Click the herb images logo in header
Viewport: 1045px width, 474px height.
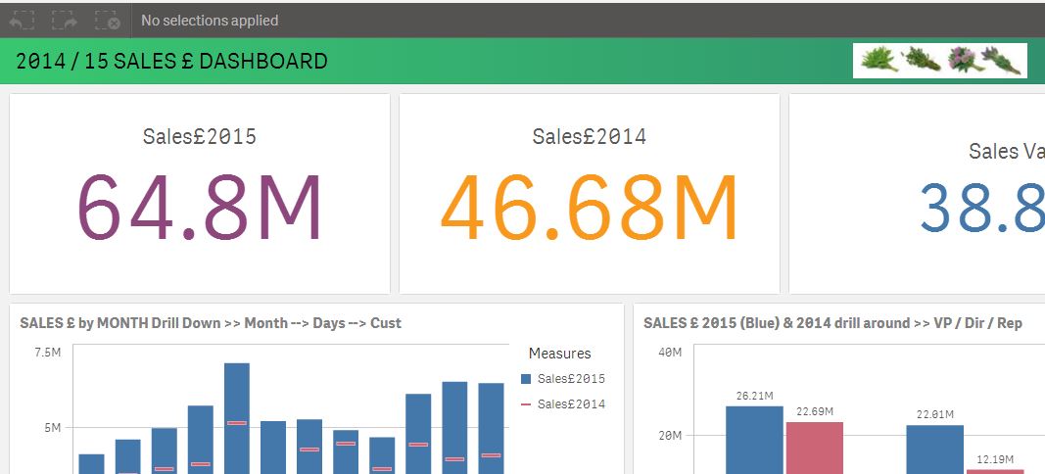coord(939,61)
